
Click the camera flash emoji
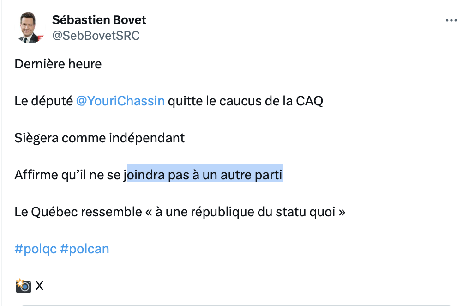[x=24, y=286]
